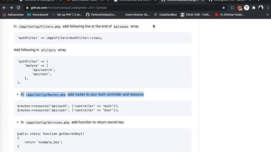Viewport: 271px width, 152px height.
Task: Click text 'add following line at the end of'
Action: (87, 26)
